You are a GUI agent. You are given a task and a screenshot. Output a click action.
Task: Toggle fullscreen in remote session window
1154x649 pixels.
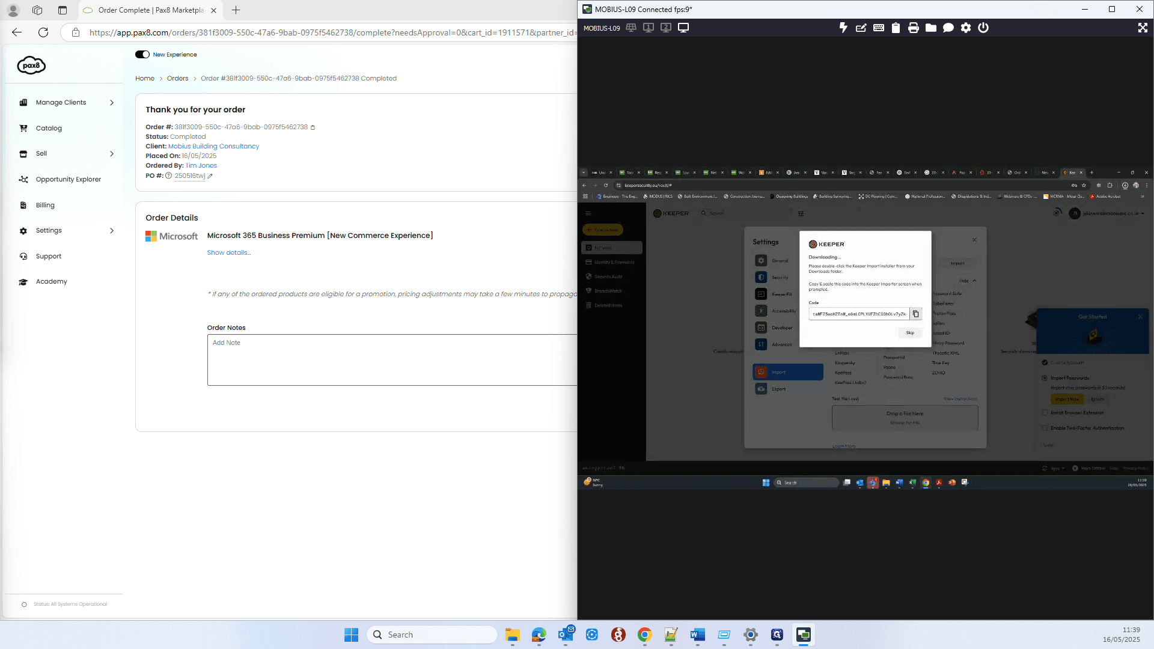(1142, 28)
